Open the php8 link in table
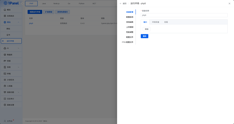This screenshot has height=124, width=234. tap(31, 23)
